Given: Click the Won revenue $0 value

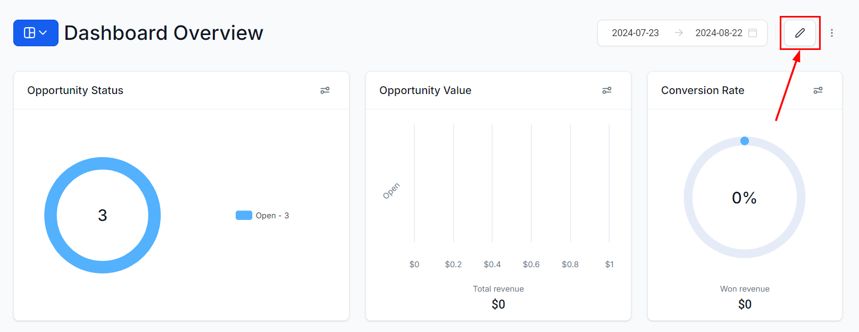Looking at the screenshot, I should tap(745, 304).
